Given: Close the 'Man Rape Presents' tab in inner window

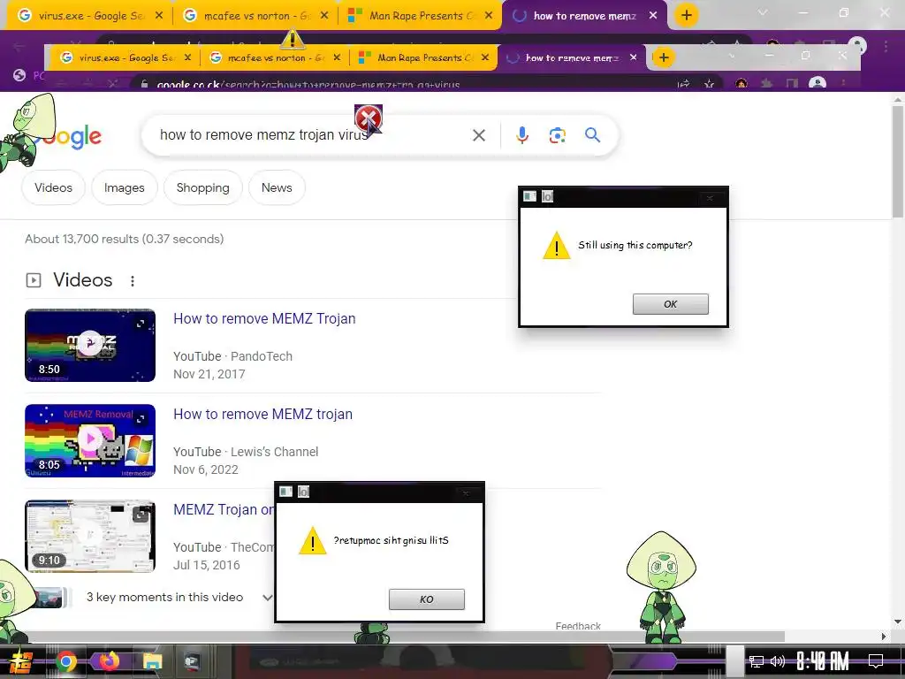Looking at the screenshot, I should point(485,57).
